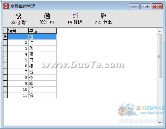Click the scrollbar down arrow
The image size is (166, 129).
tap(160, 122)
